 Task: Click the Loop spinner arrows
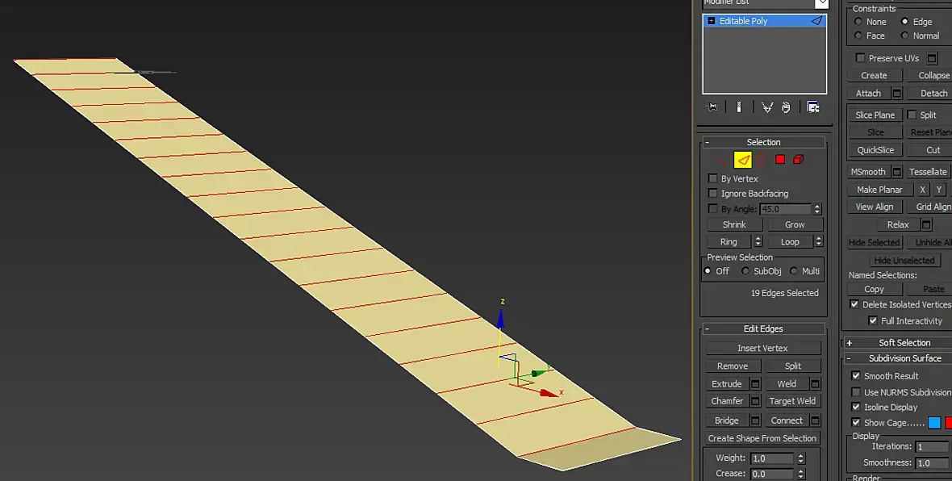point(818,242)
